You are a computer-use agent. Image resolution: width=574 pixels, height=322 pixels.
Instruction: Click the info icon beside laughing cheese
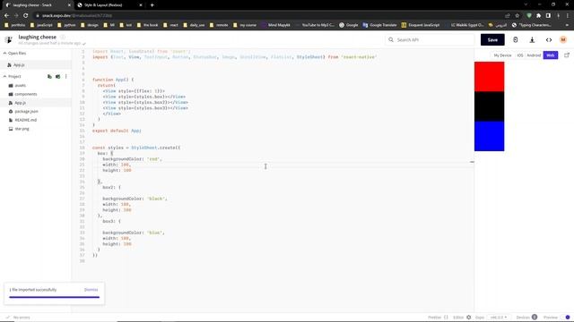point(63,37)
